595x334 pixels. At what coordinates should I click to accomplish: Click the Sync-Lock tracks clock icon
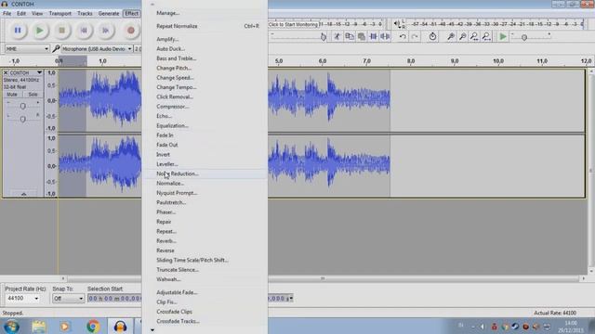(x=432, y=36)
